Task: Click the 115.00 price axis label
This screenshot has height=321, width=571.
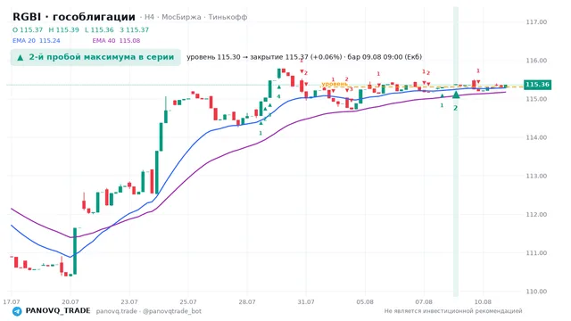Action: [x=536, y=99]
